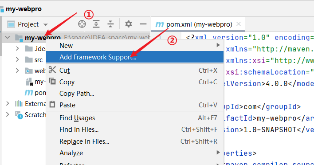Select the src folder in tree

(x=39, y=60)
